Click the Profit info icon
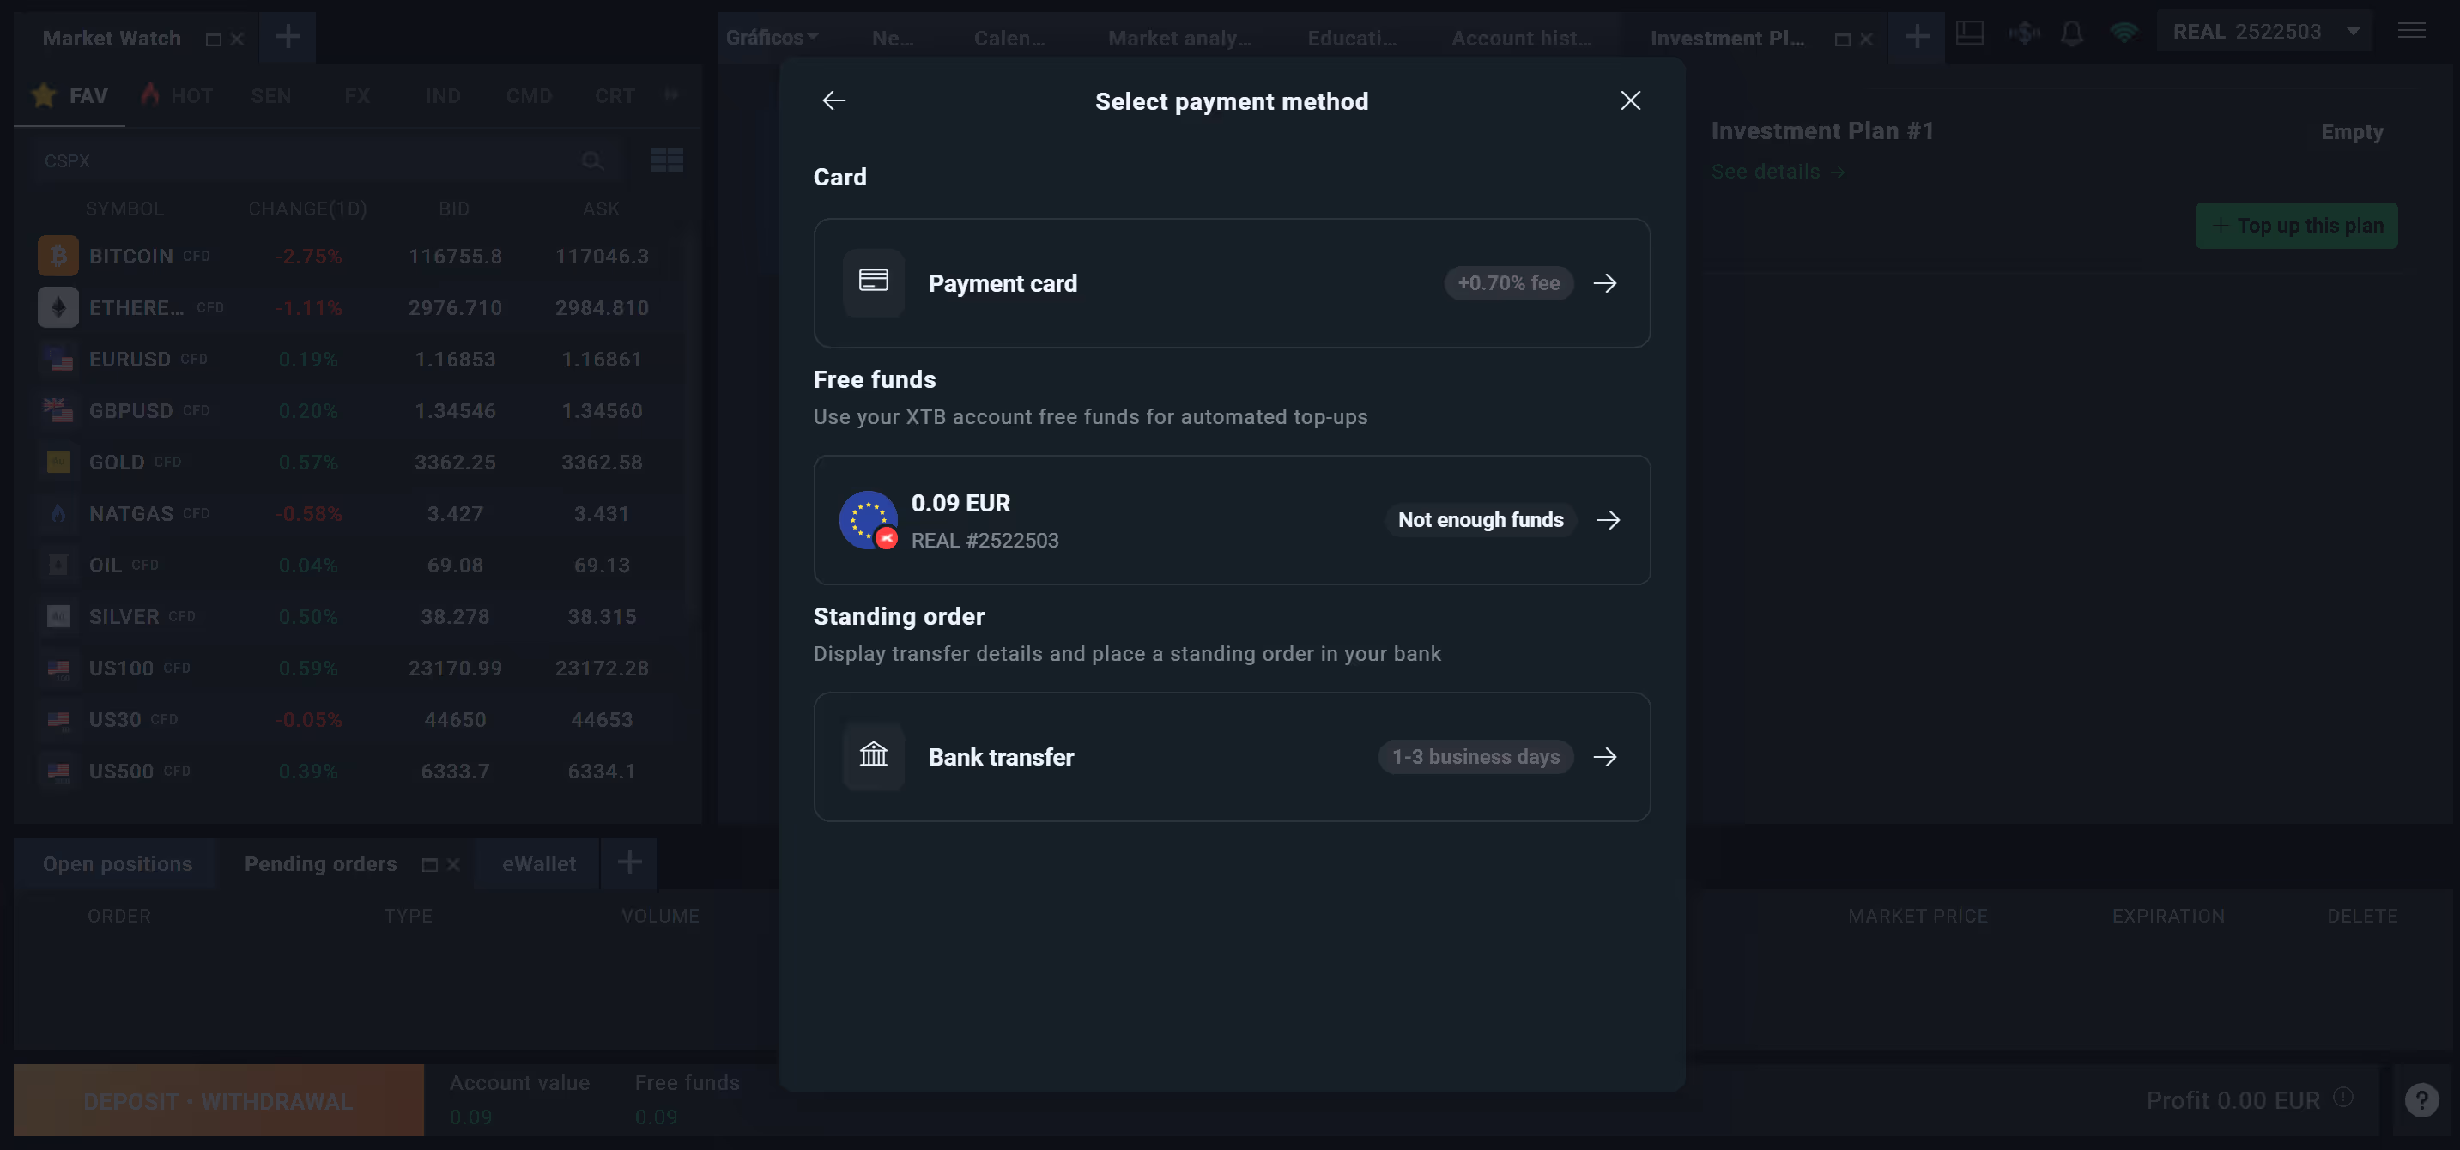The width and height of the screenshot is (2460, 1150). 2342,1097
